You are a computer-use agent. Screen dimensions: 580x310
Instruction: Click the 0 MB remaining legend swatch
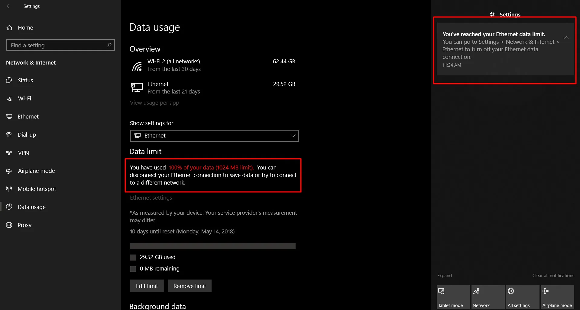[133, 269]
